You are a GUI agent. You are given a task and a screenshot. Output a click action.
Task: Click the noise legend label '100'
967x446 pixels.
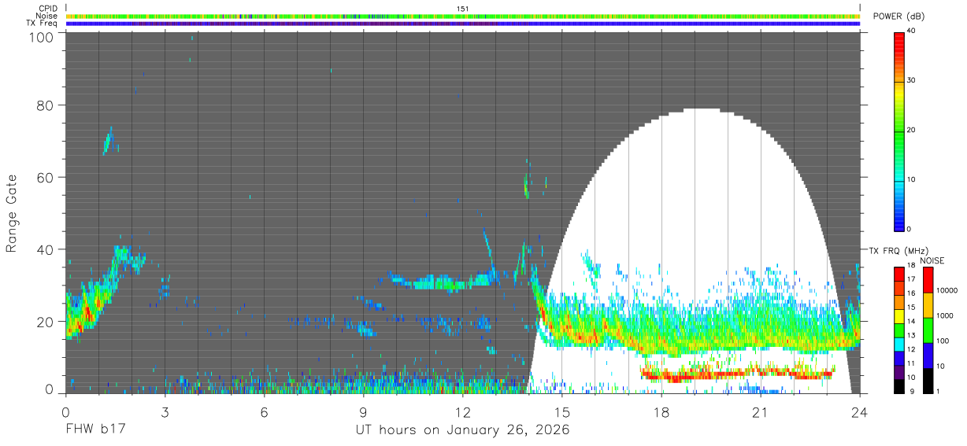(941, 341)
